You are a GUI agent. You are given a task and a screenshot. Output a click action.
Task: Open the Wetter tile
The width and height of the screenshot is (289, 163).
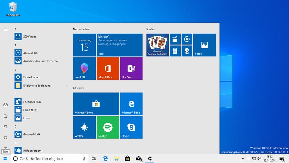84,127
